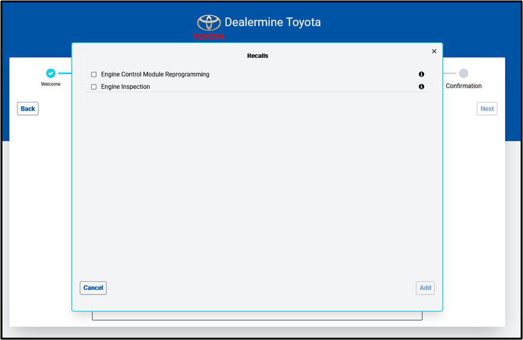The height and width of the screenshot is (340, 523).
Task: Click the info icon for Engine Control Module Reprogramming
Action: pos(421,74)
